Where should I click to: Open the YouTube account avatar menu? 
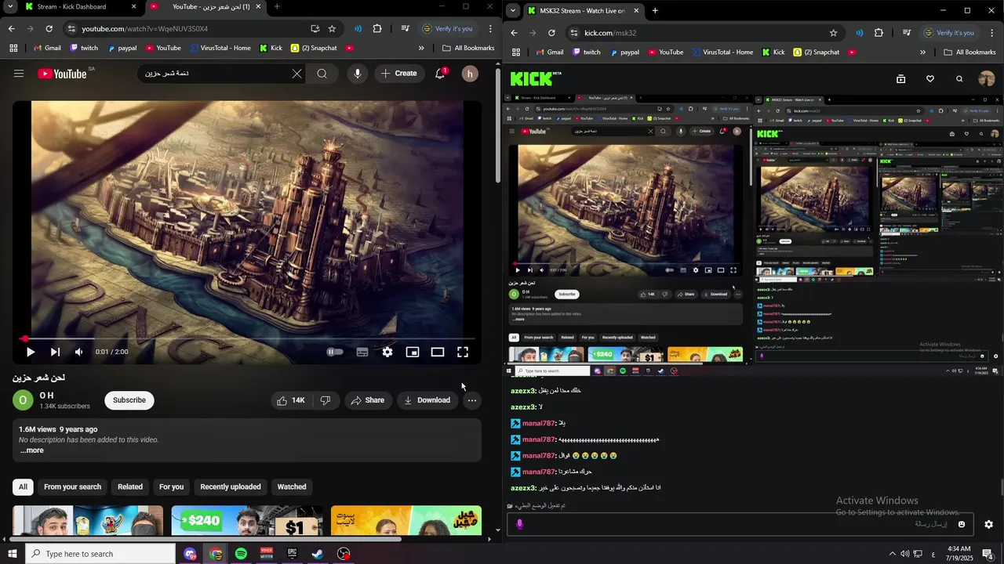pos(470,74)
